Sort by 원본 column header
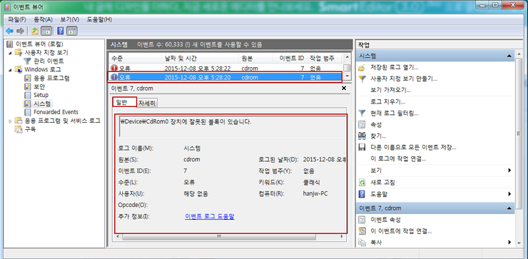 point(255,58)
